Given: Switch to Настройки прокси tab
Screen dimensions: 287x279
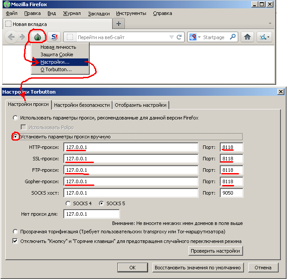Looking at the screenshot, I should pos(29,105).
